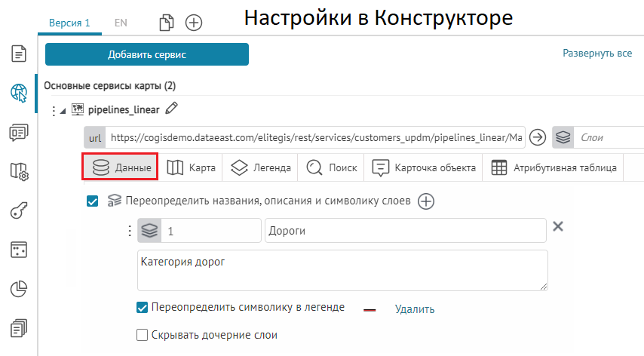Image resolution: width=644 pixels, height=356 pixels.
Task: Open the document page icon in sidebar
Action: tap(19, 54)
